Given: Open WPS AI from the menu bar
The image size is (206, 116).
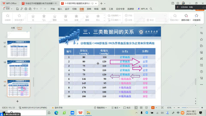Looking at the screenshot, I should [143, 9].
